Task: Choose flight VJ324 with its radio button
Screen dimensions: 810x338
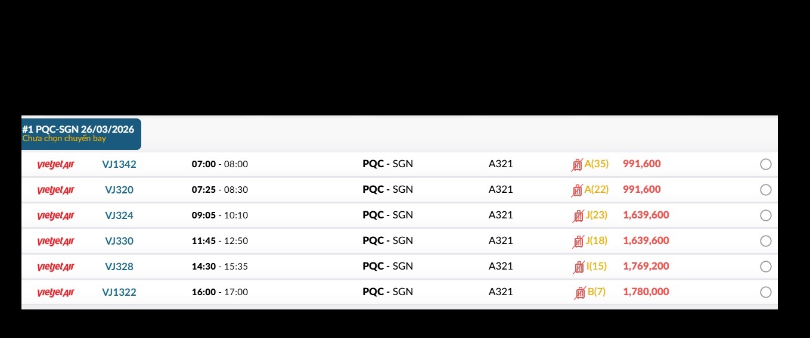Action: (766, 216)
